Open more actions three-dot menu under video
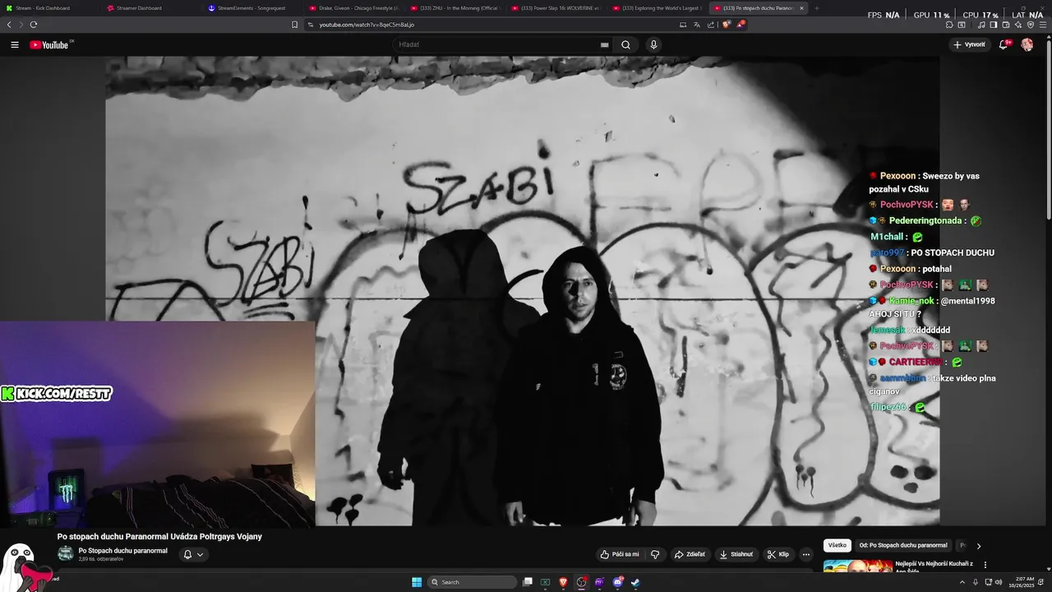This screenshot has height=592, width=1052. (806, 554)
